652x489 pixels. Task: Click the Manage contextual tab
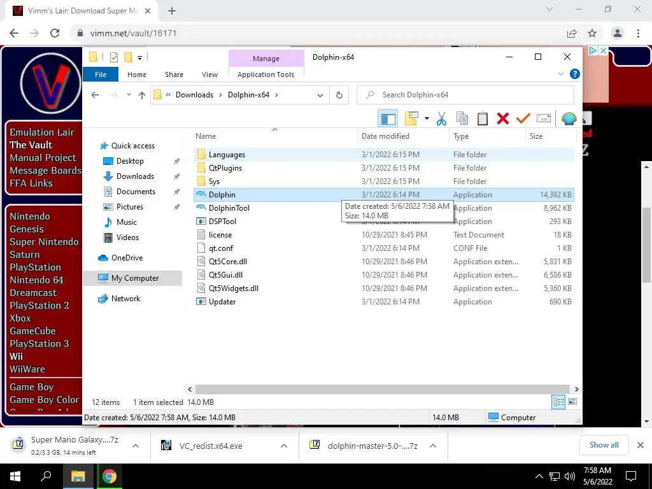[266, 59]
